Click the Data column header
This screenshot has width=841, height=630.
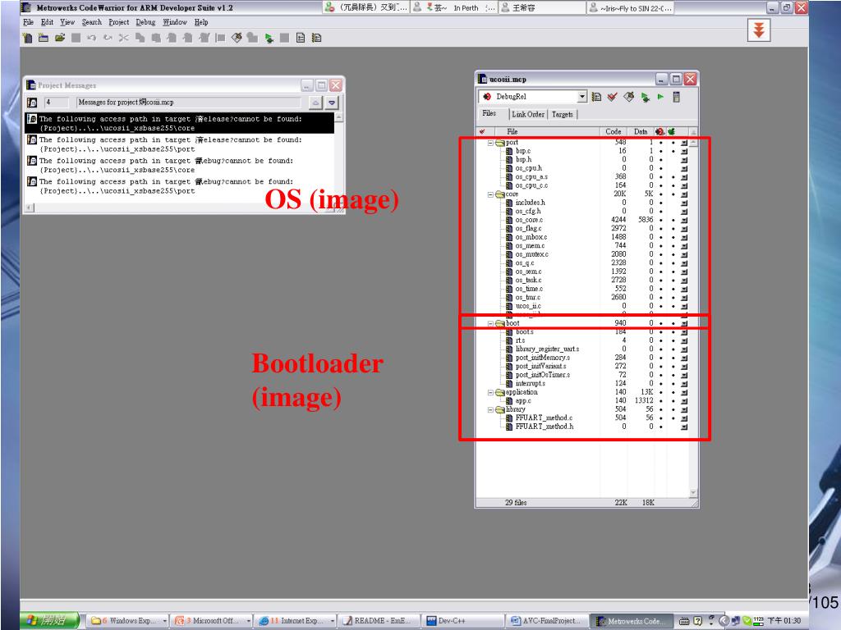[x=641, y=132]
